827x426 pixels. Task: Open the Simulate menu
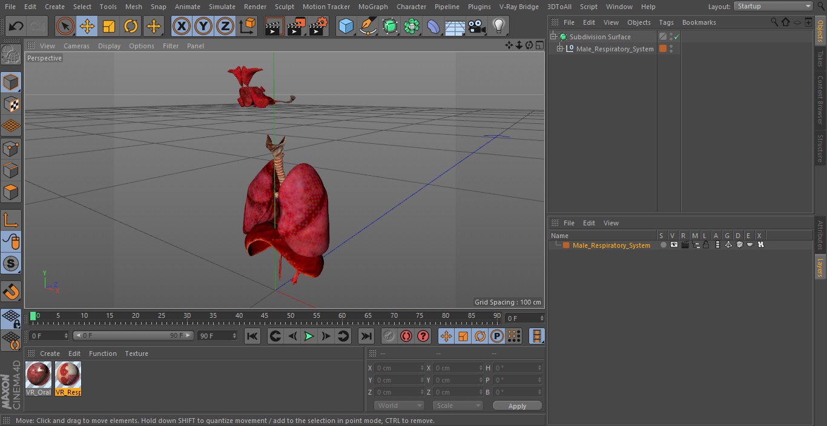click(x=222, y=7)
